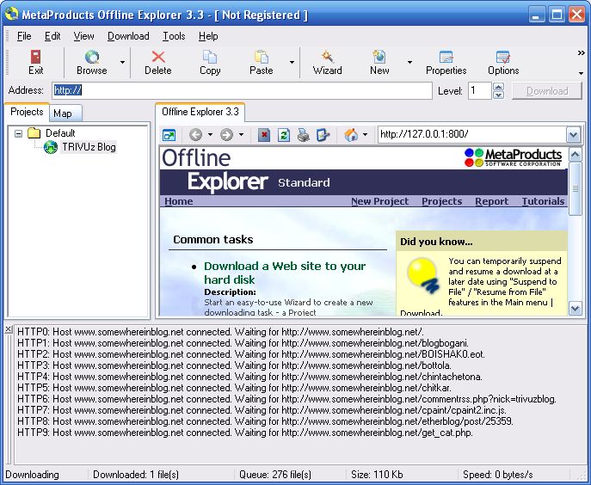
Task: Click the Delete toolbar icon
Action: pyautogui.click(x=158, y=58)
